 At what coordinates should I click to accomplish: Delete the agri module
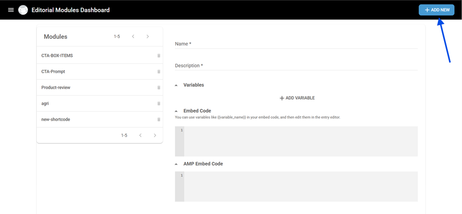159,104
